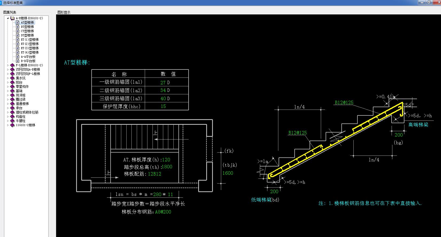The image size is (441, 237).
Task: Expand the 双网双向F-L楼梯 node
Action: (8, 74)
